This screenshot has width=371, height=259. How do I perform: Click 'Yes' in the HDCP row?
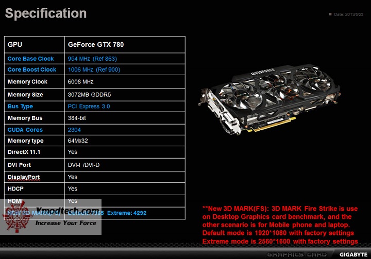click(73, 189)
